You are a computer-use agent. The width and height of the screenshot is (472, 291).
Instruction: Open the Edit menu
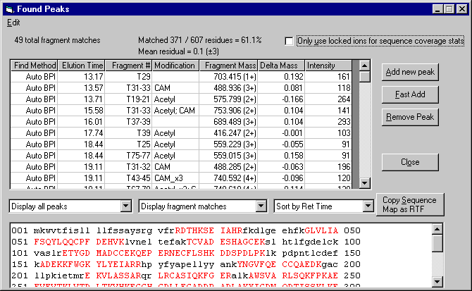13,23
